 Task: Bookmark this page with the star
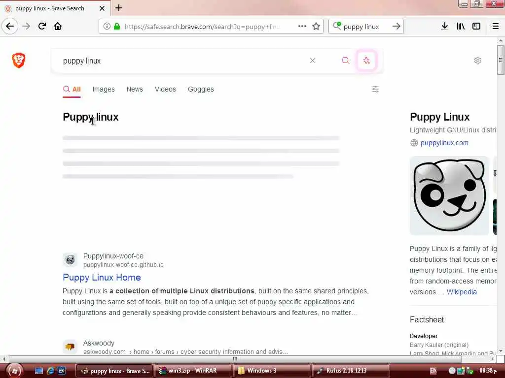pos(316,27)
